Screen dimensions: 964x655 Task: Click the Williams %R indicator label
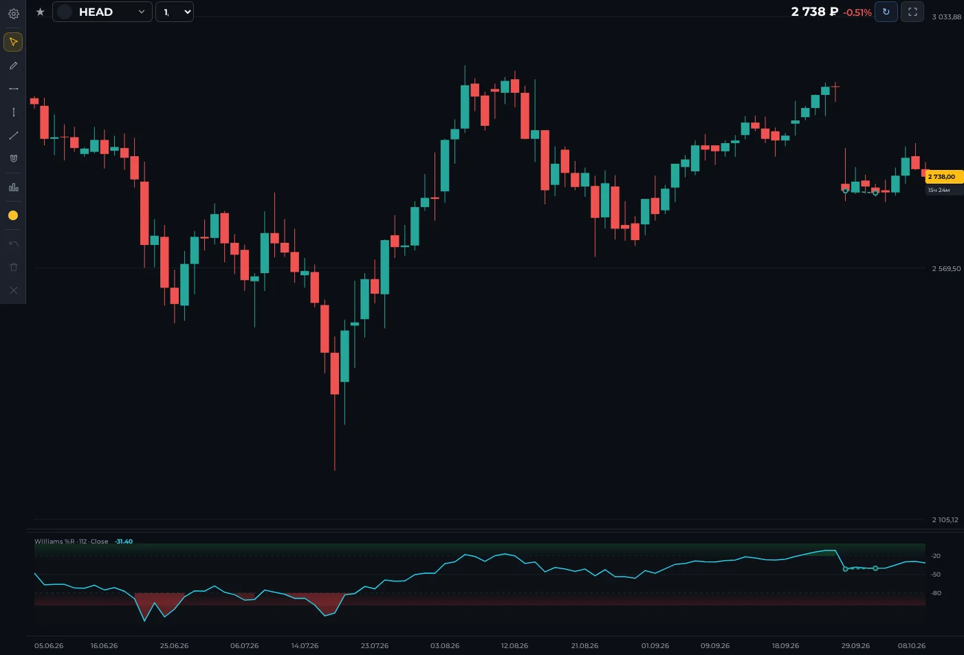pyautogui.click(x=72, y=541)
